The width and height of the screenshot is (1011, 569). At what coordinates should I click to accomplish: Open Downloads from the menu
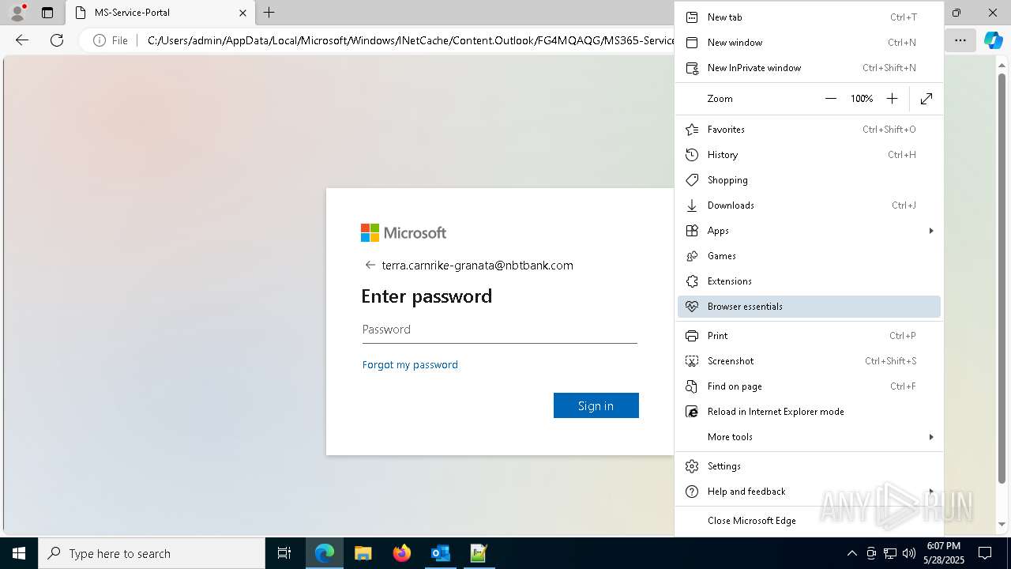click(809, 205)
